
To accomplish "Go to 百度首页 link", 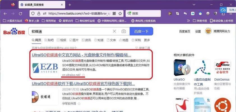I will (185, 31).
